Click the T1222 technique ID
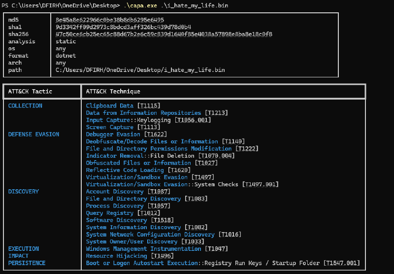 tap(247, 148)
